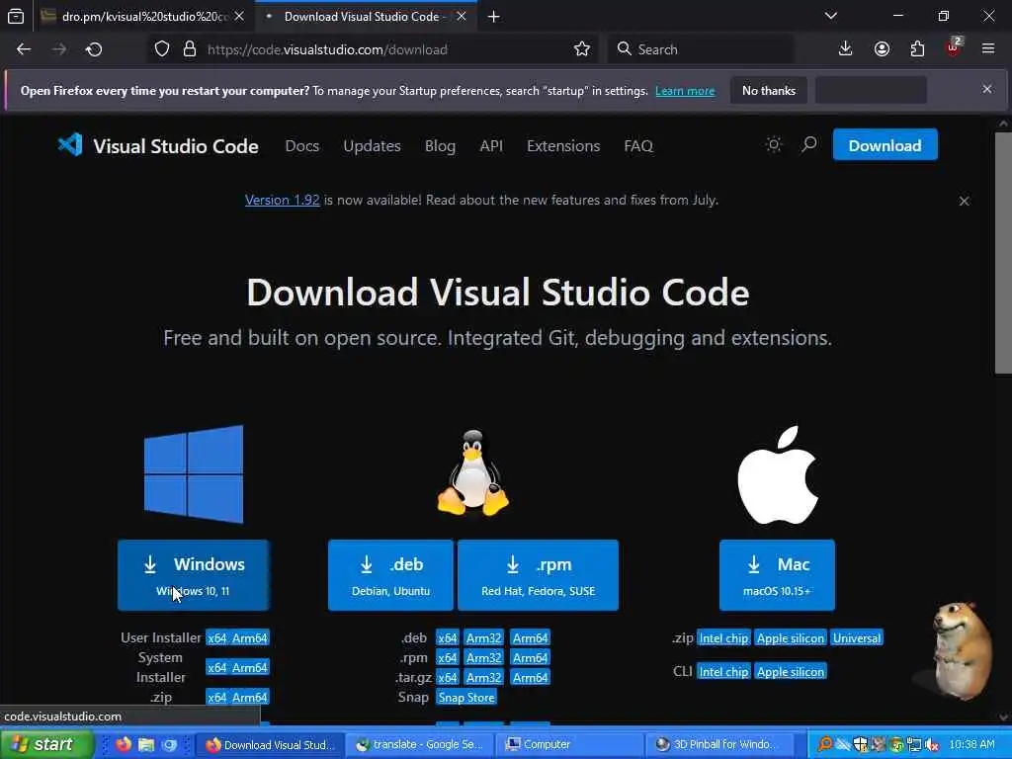Download the .deb Debian, Ubuntu package

point(390,575)
